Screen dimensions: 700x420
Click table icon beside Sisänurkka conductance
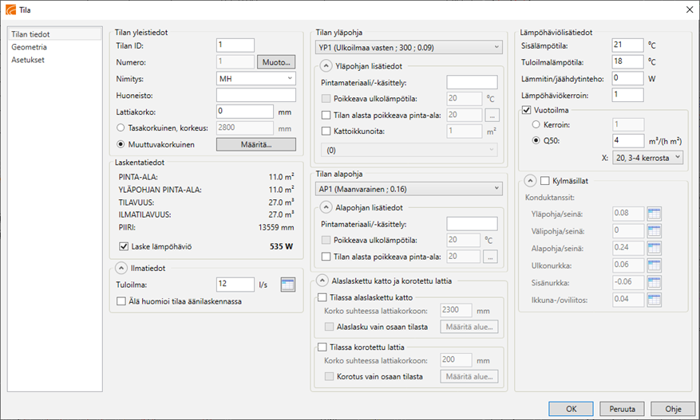click(655, 283)
